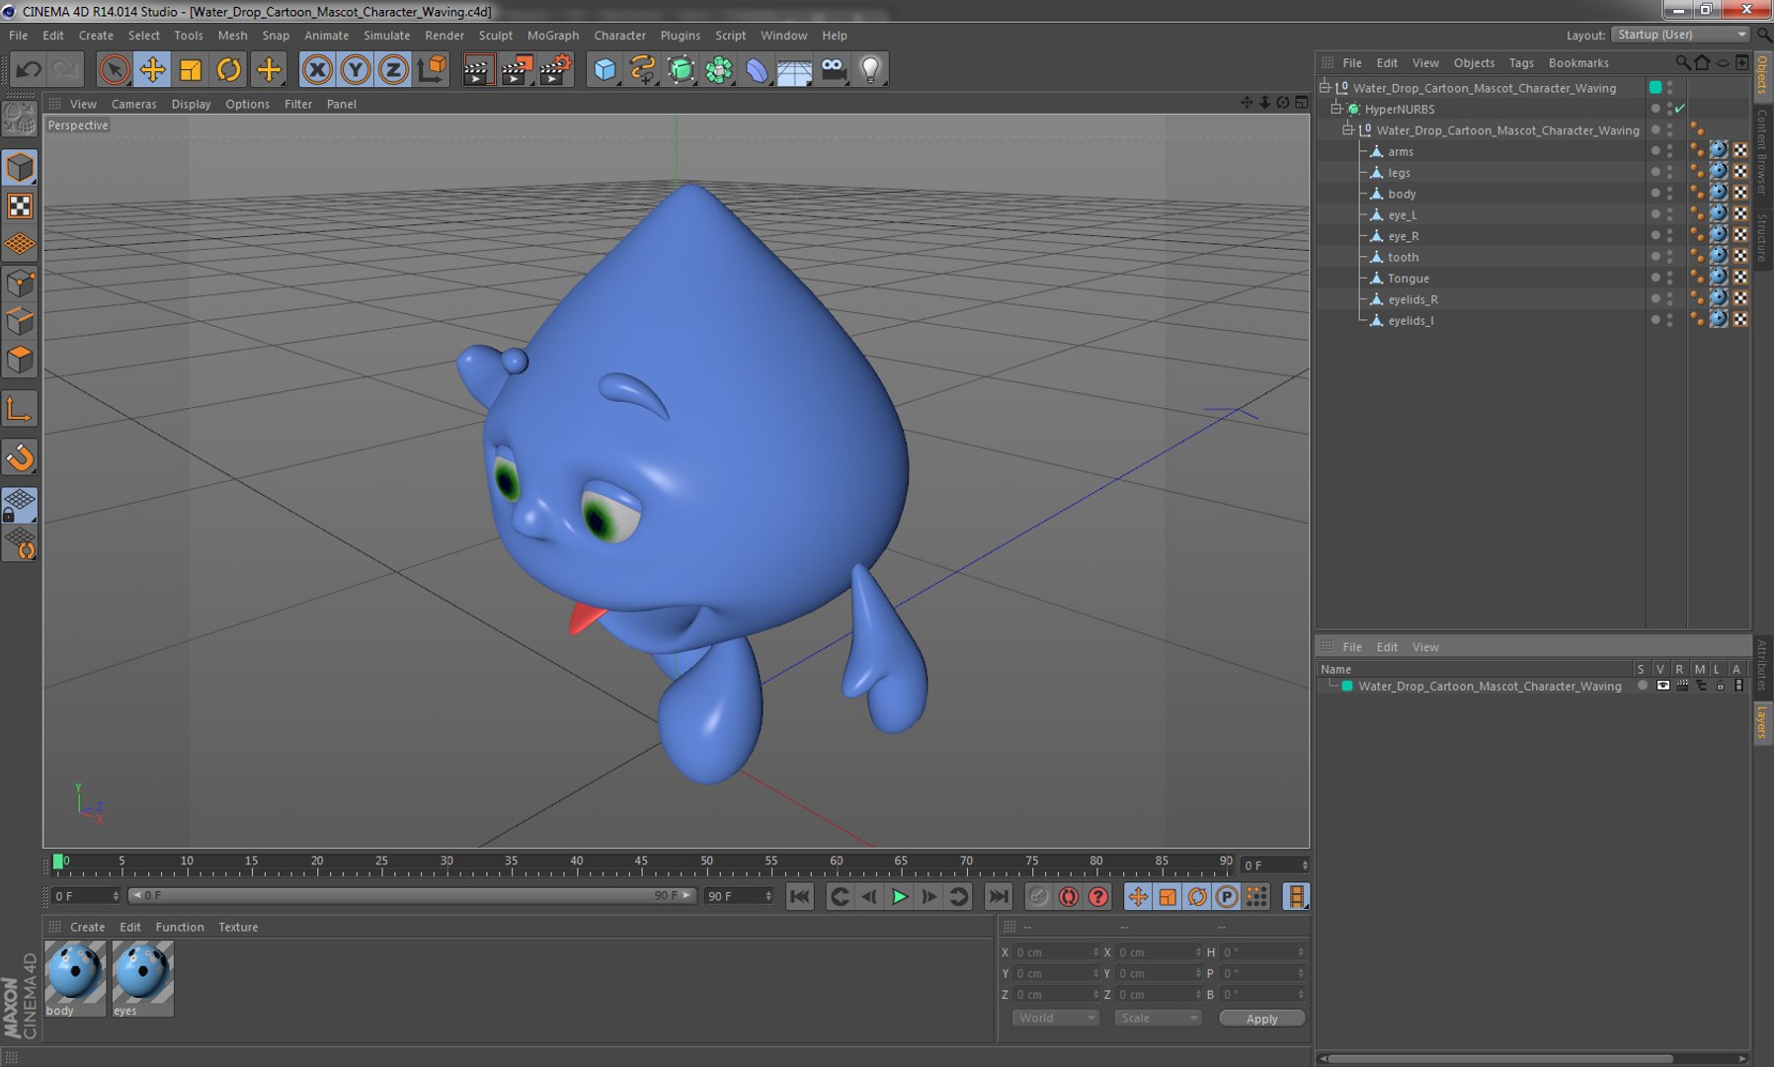Click the Apply button
The width and height of the screenshot is (1774, 1067).
(1261, 1019)
